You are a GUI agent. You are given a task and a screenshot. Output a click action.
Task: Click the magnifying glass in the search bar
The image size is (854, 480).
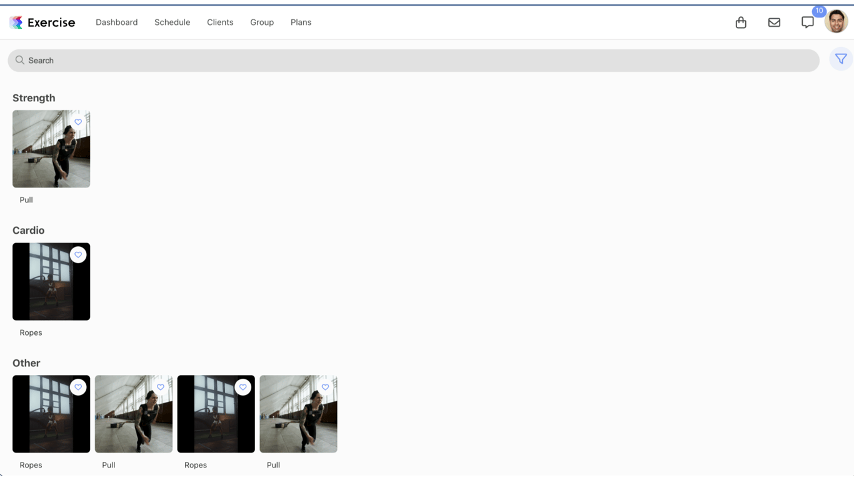click(19, 60)
